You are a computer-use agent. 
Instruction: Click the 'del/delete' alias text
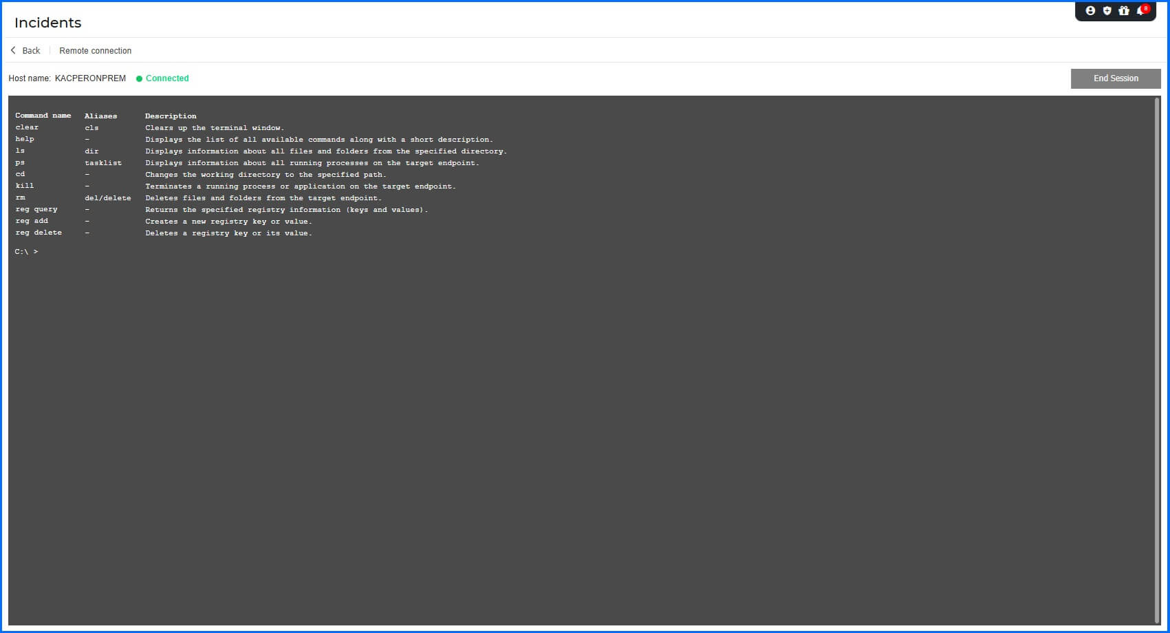pyautogui.click(x=107, y=198)
